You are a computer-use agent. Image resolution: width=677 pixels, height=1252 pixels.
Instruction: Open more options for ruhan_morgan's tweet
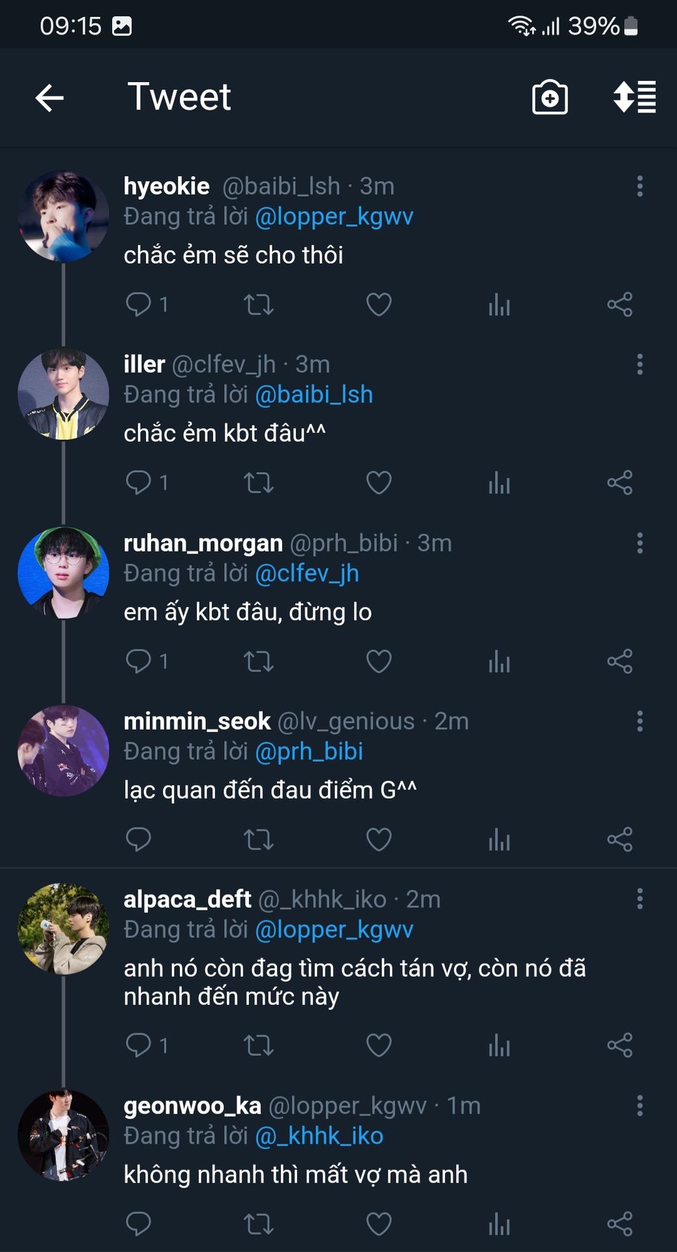[x=640, y=543]
